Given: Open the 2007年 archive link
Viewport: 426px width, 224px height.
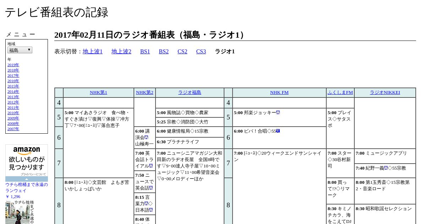Looking at the screenshot, I should [13, 129].
